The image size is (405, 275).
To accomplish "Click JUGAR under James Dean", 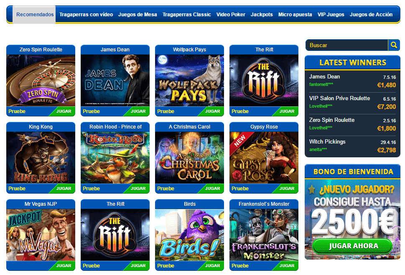I will pyautogui.click(x=138, y=111).
